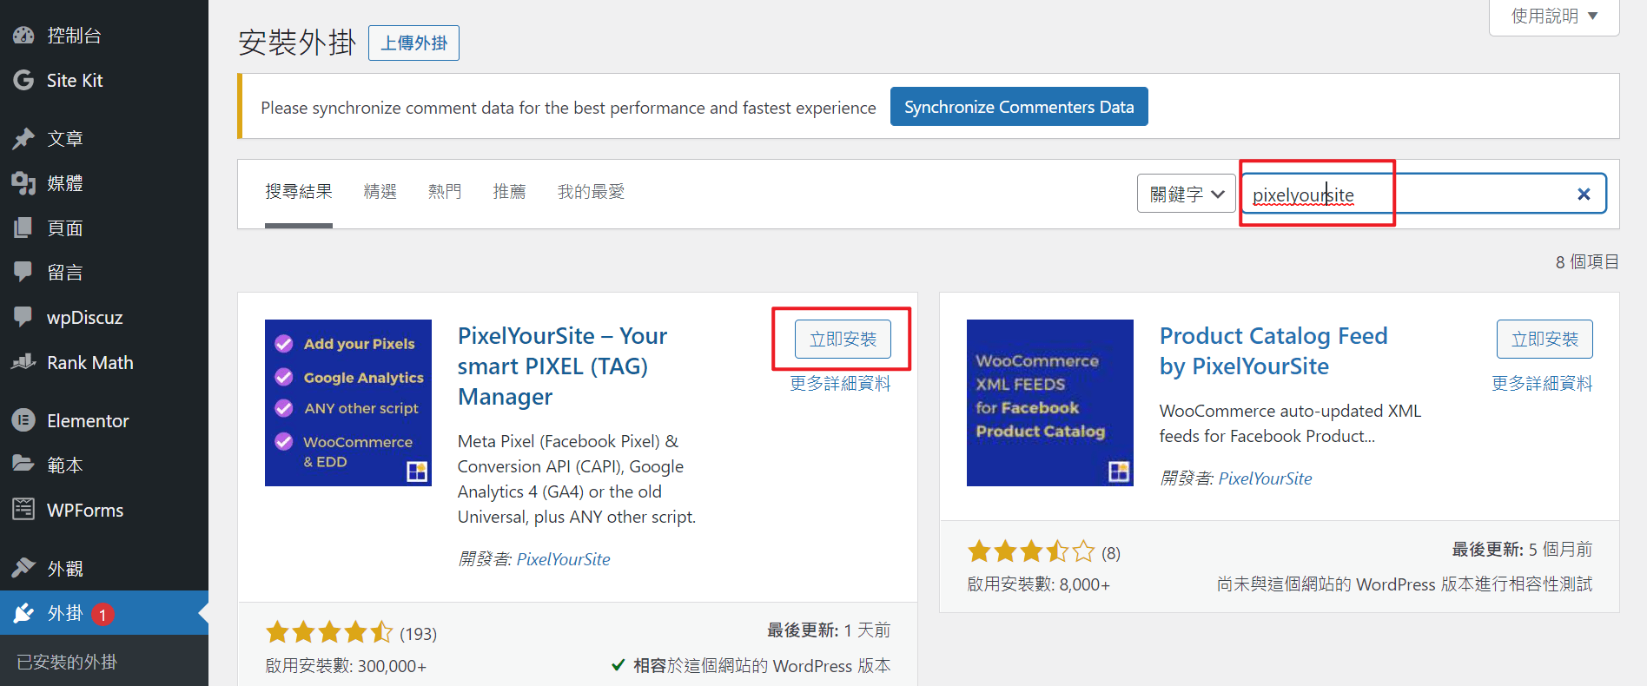This screenshot has height=686, width=1647.
Task: Open the 控制台 dashboard icon
Action: (x=23, y=36)
